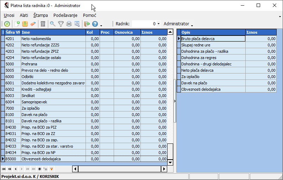This screenshot has height=180, width=283.
Task: Click the printer icon in toolbar
Action: (69, 24)
